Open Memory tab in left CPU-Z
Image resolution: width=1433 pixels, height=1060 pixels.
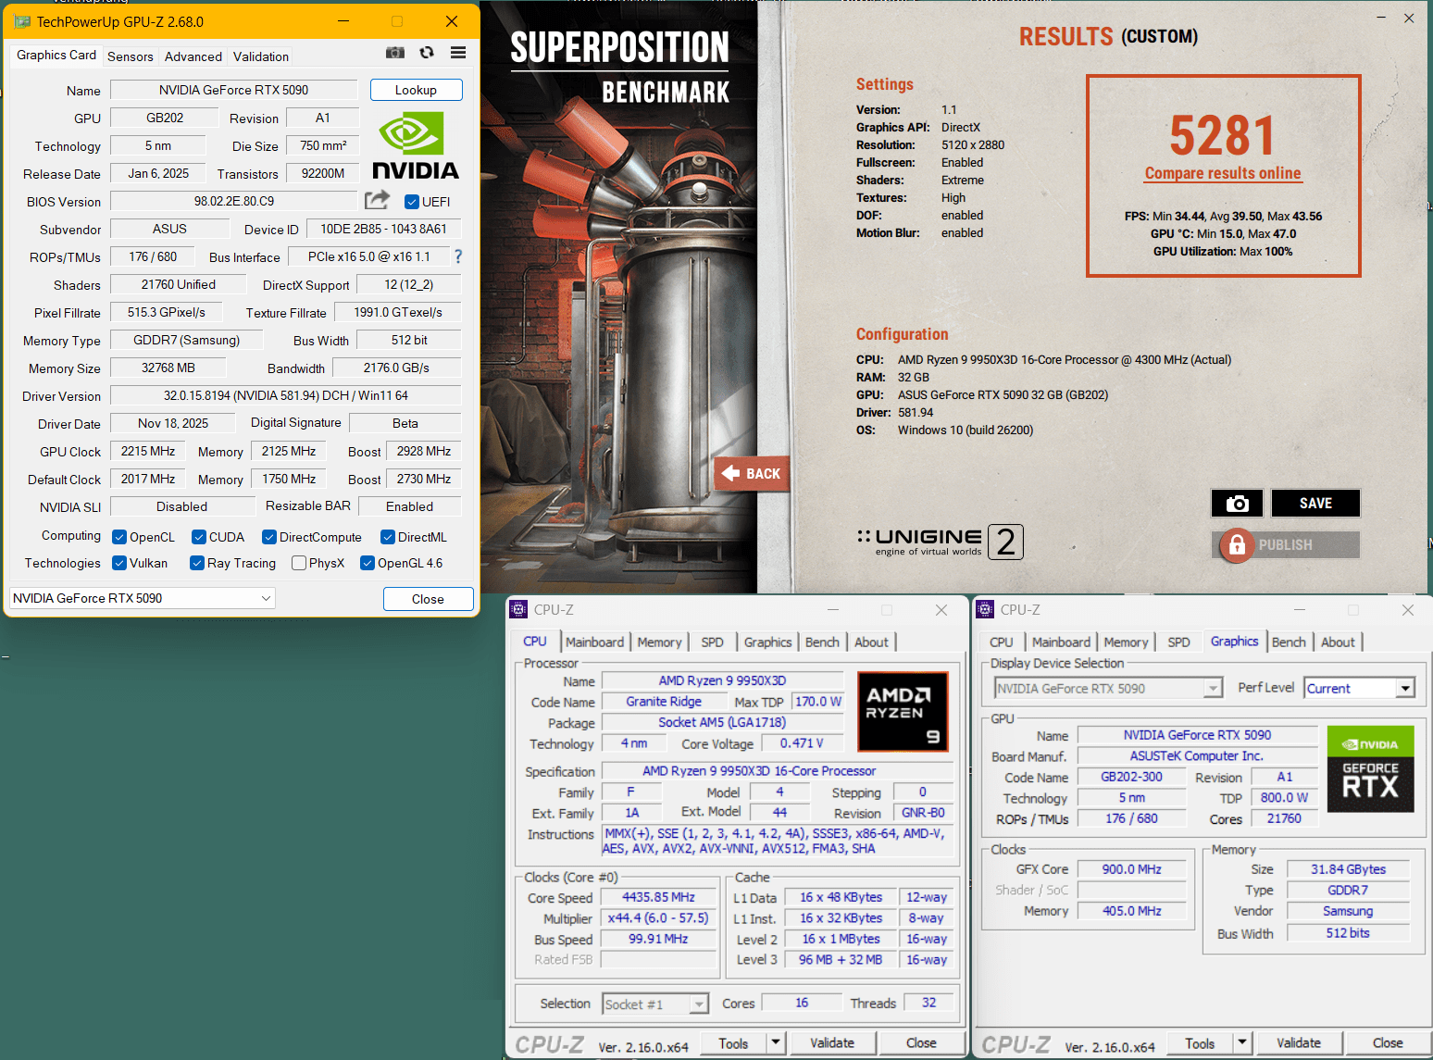[659, 642]
